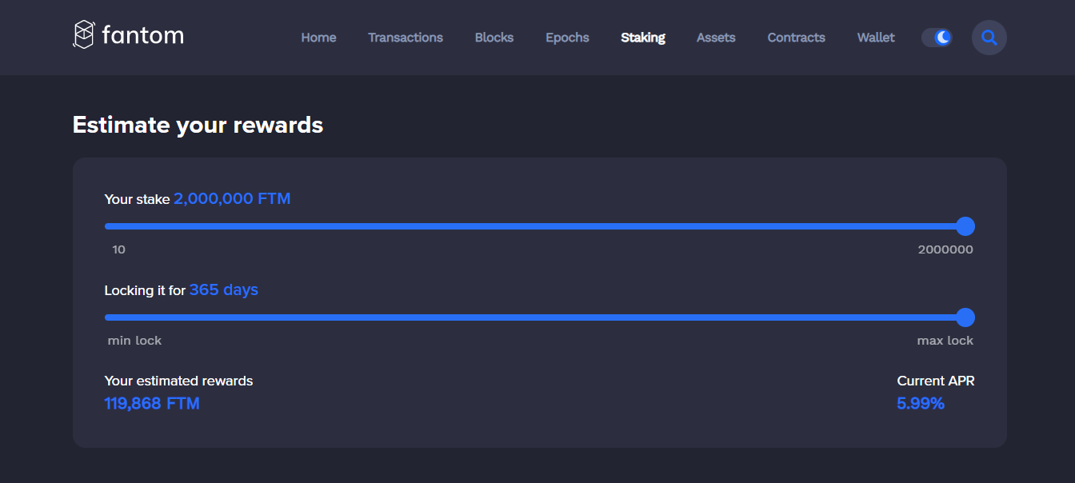Click the estimated rewards value 119,868 FTM
The width and height of the screenshot is (1075, 483).
tap(152, 403)
